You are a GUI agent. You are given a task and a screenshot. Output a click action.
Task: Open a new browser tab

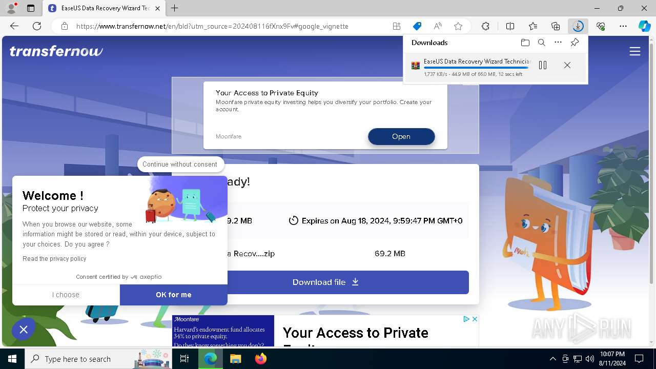click(175, 8)
